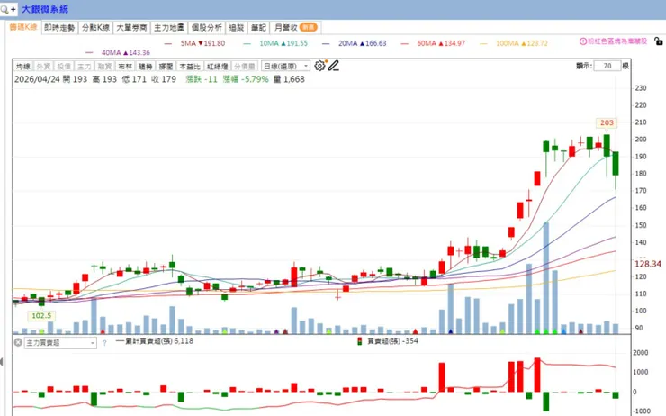
Task: Click the tallest blue volume bar
Action: (545, 278)
